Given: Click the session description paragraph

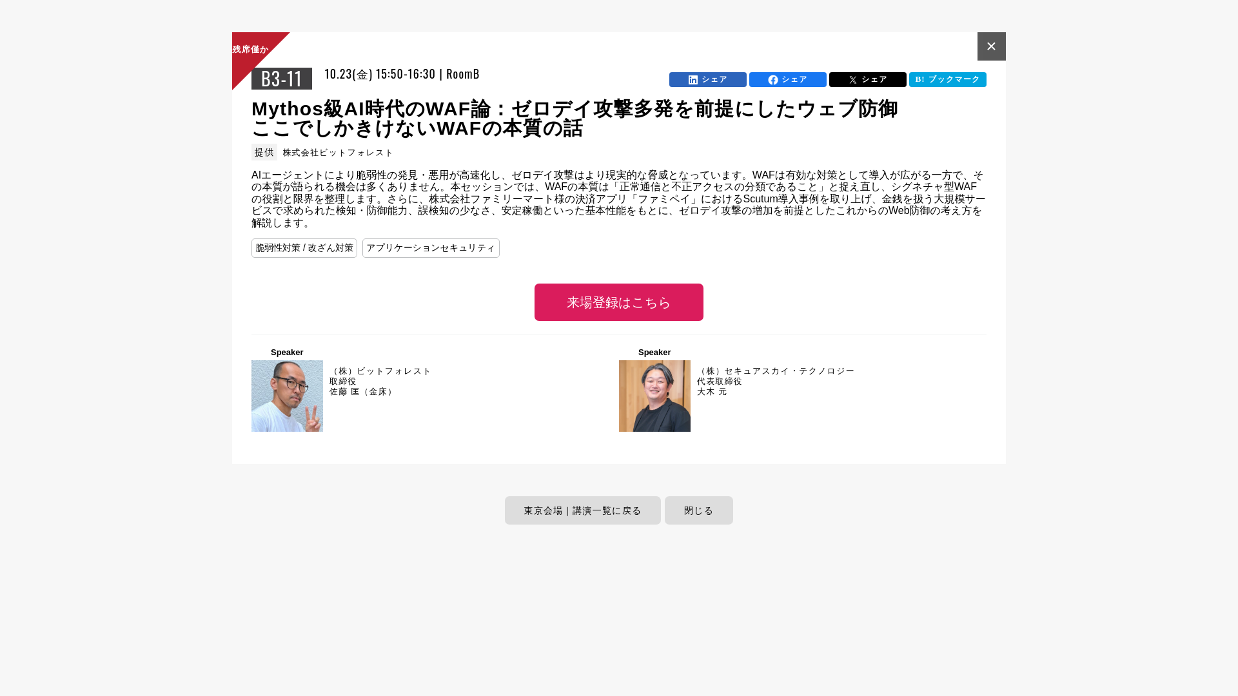Looking at the screenshot, I should [618, 199].
